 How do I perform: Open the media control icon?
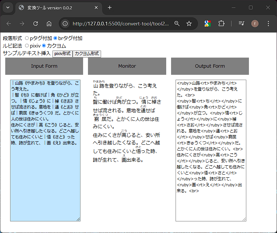click(x=241, y=24)
